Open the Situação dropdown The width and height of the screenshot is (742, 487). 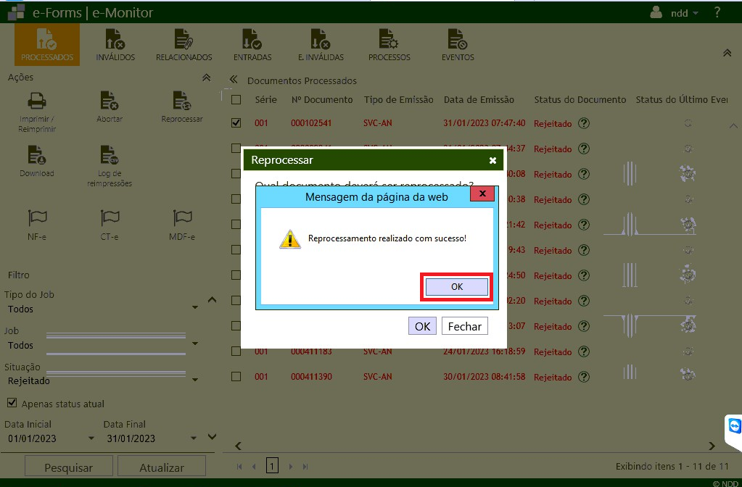pos(195,380)
